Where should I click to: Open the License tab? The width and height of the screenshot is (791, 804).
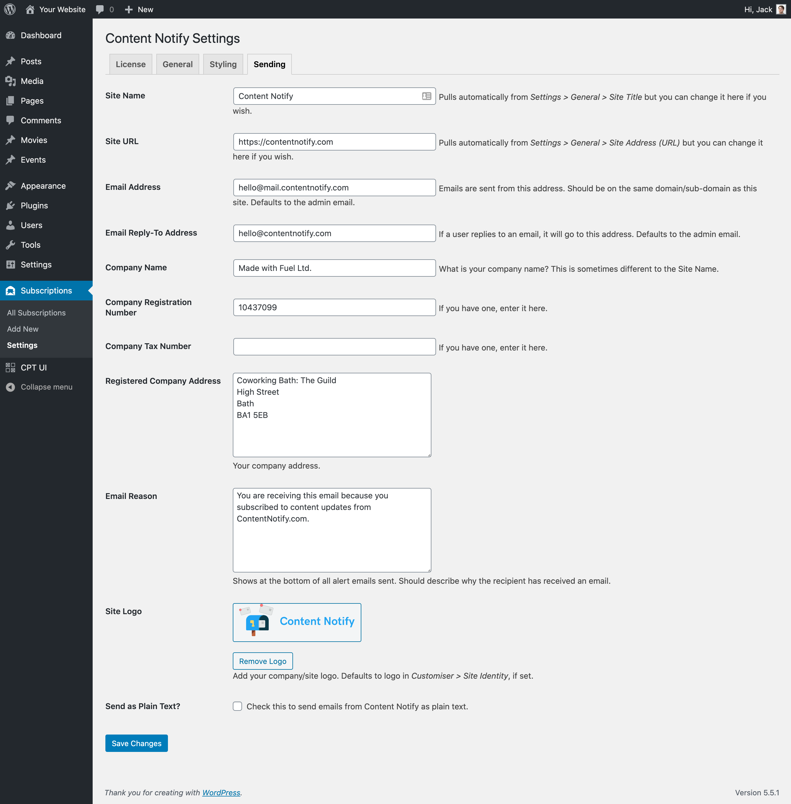(x=131, y=64)
